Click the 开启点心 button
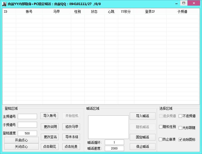The height and width of the screenshot is (154, 202). pyautogui.click(x=21, y=140)
